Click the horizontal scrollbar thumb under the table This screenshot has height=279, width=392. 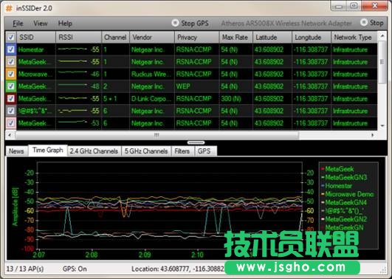point(157,135)
